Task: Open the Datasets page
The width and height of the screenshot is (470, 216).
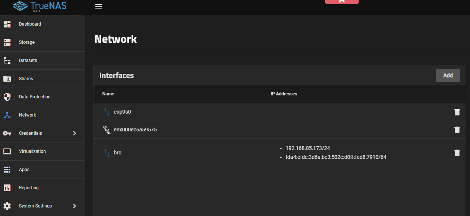Action: pos(28,60)
